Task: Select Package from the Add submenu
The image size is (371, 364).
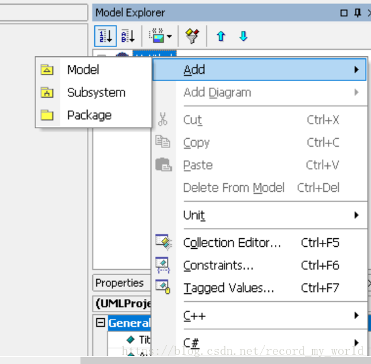Action: (94, 115)
